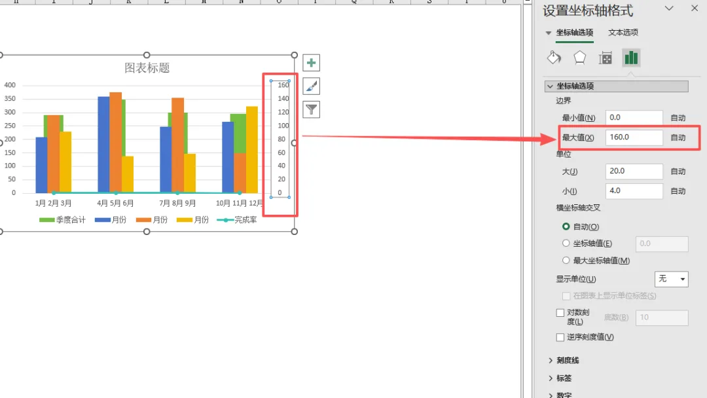Click the Chart Elements plus button

click(x=311, y=63)
